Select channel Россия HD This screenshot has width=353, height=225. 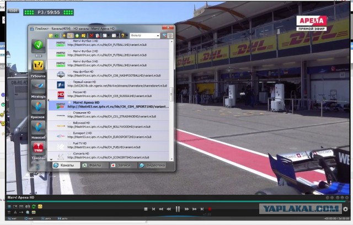[x=108, y=94]
